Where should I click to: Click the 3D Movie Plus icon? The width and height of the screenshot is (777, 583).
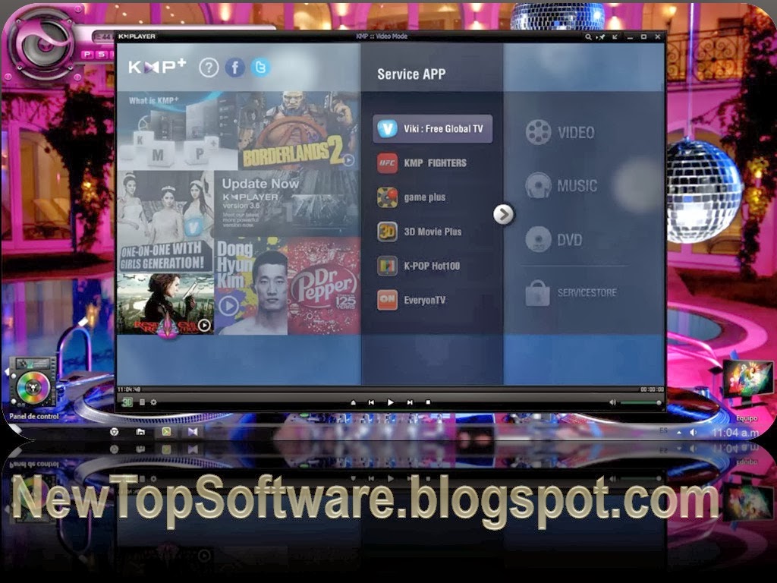coord(387,232)
